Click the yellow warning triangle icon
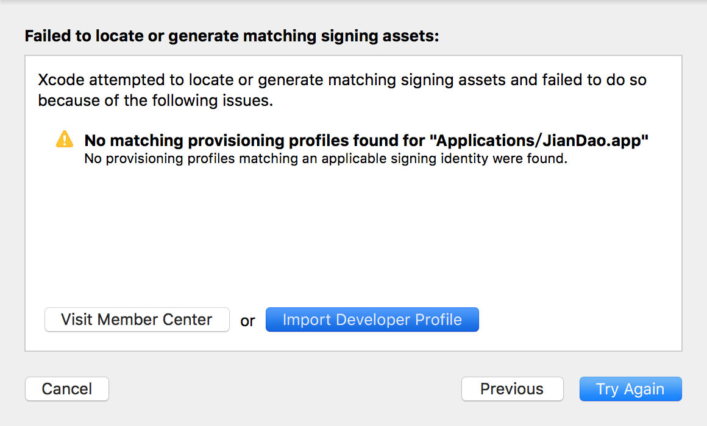 point(64,140)
